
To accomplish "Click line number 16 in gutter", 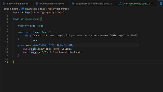I will [7, 62].
